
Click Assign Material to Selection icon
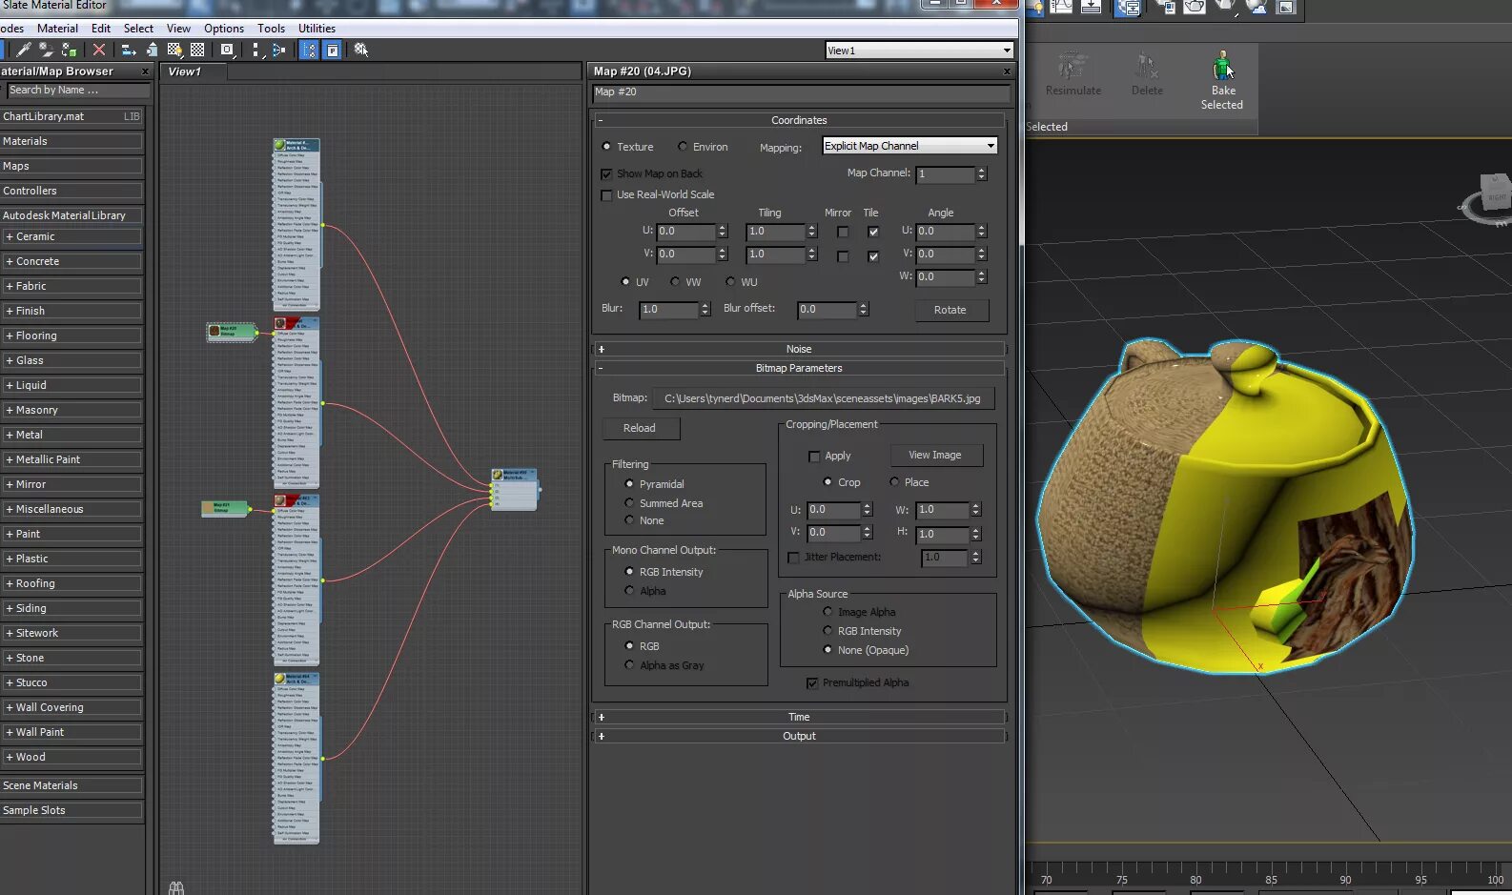[x=69, y=50]
